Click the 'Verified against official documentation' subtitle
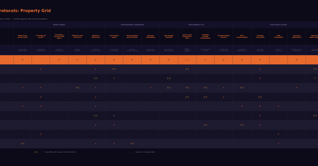Viewport: 318px width, 166px height. pyautogui.click(x=30, y=19)
